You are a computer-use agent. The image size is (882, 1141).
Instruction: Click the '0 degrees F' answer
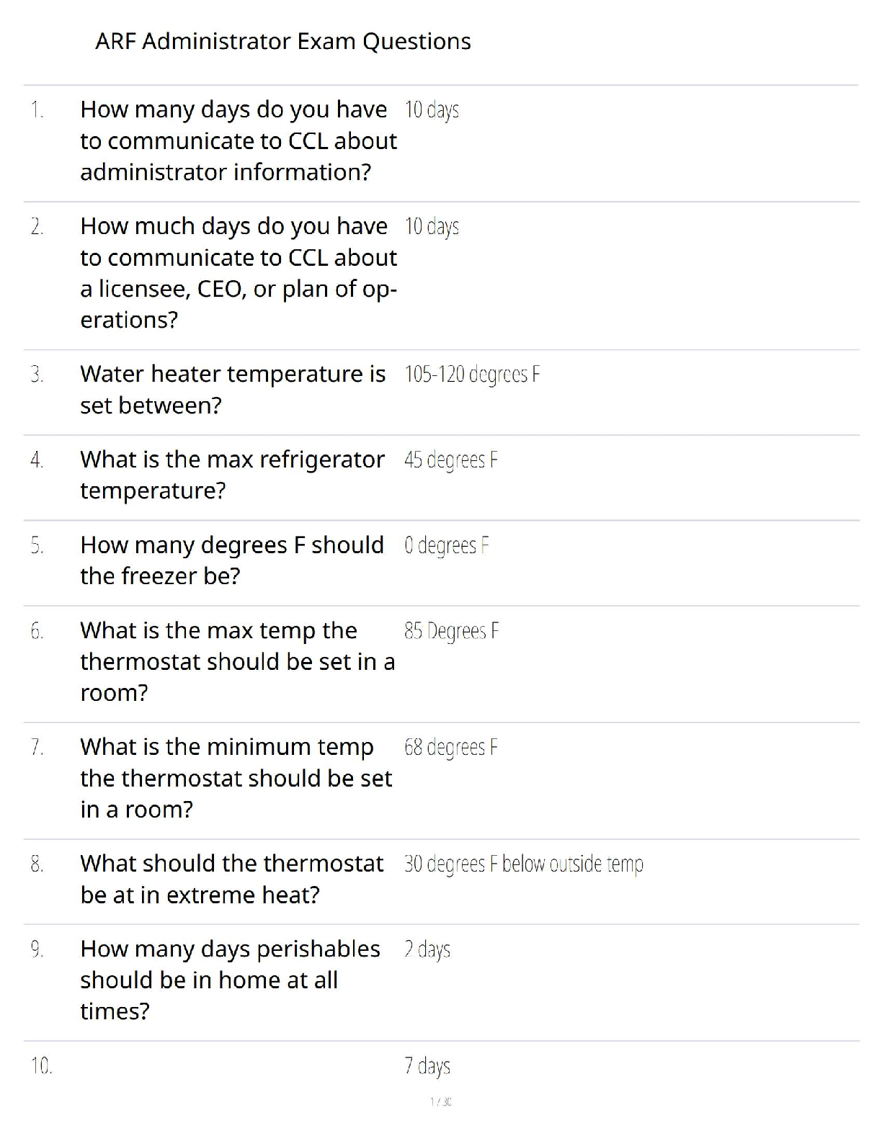446,545
